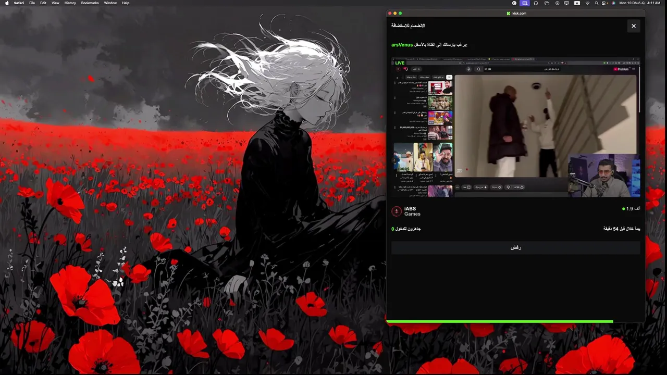Click the round C icon in menu bar

pos(514,3)
